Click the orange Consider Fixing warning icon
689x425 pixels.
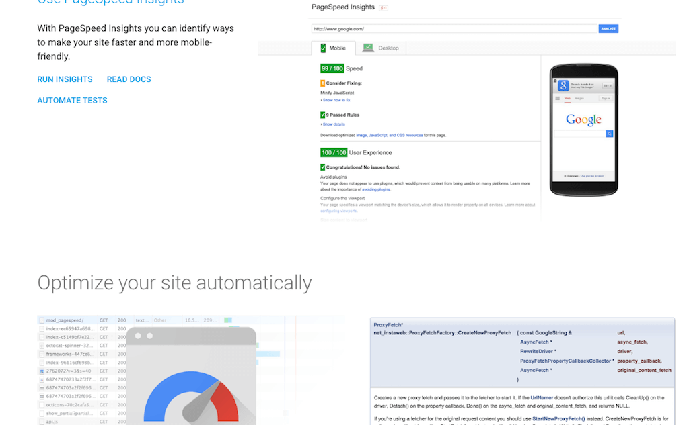click(x=322, y=83)
